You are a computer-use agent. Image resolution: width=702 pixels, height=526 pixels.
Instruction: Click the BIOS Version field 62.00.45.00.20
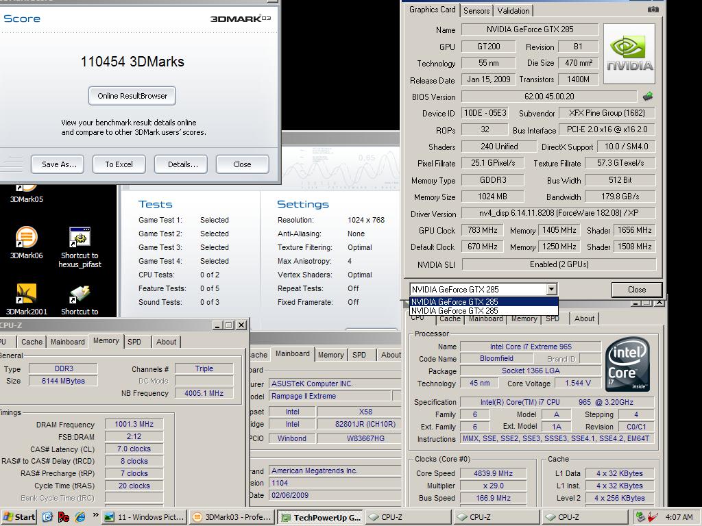click(x=549, y=96)
